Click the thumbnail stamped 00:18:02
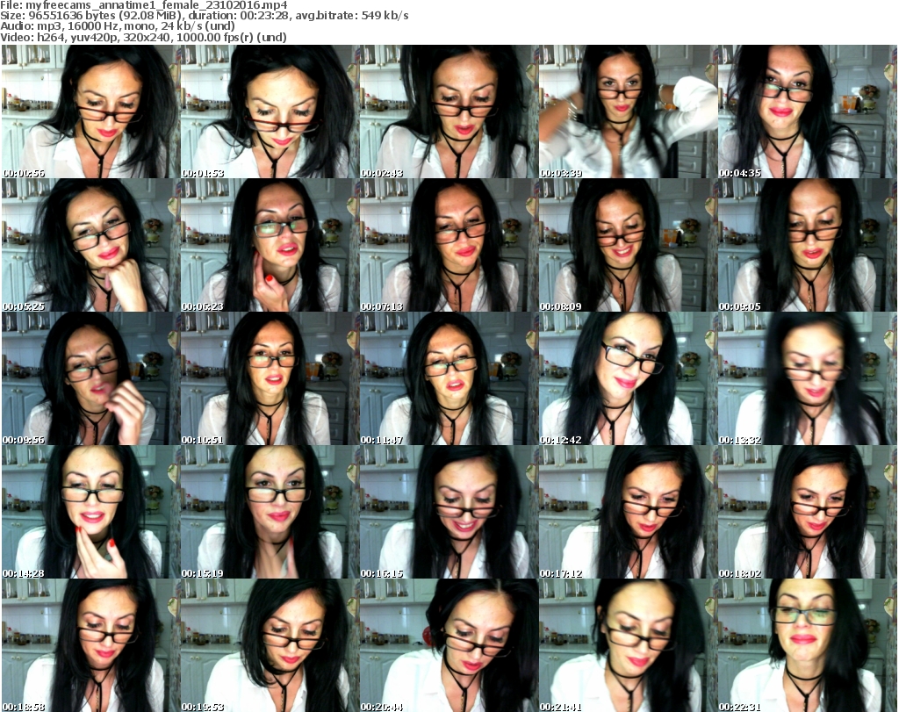This screenshot has height=712, width=899. [x=808, y=512]
